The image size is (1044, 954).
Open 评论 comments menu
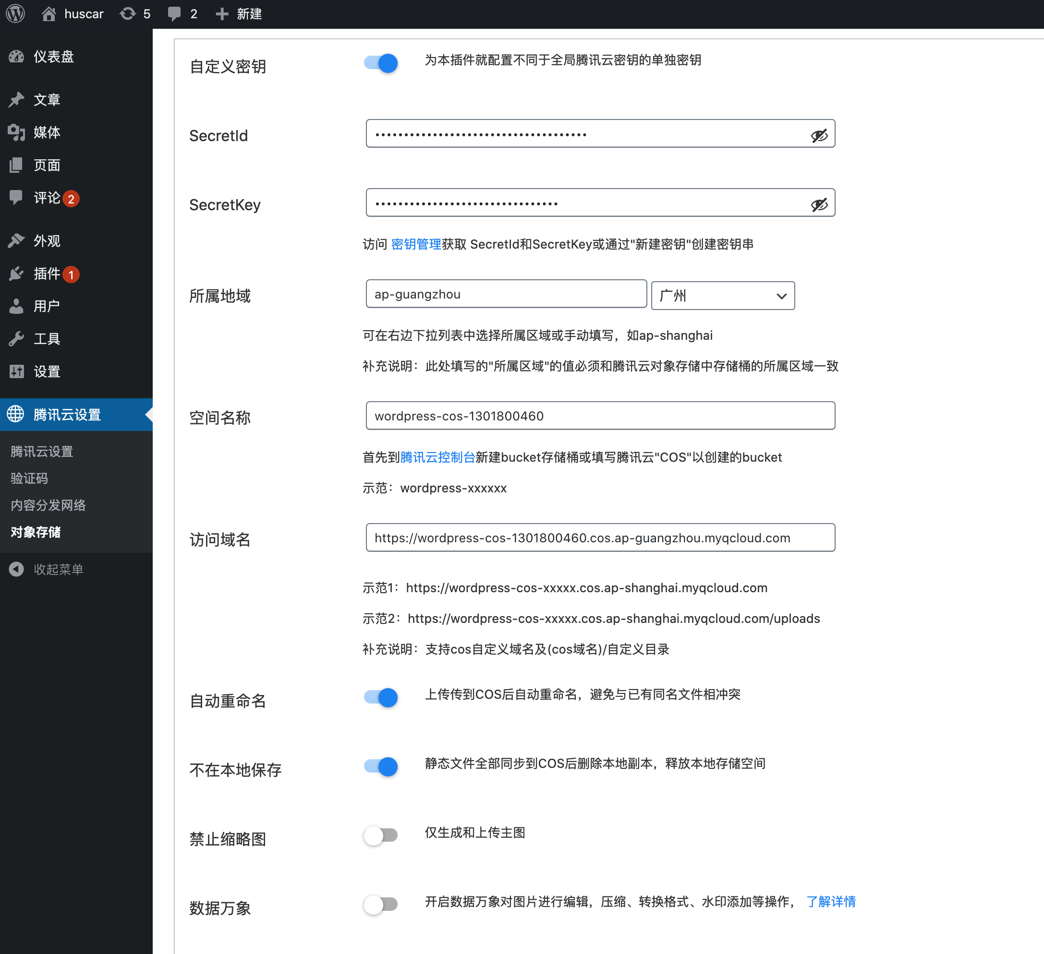pos(76,198)
